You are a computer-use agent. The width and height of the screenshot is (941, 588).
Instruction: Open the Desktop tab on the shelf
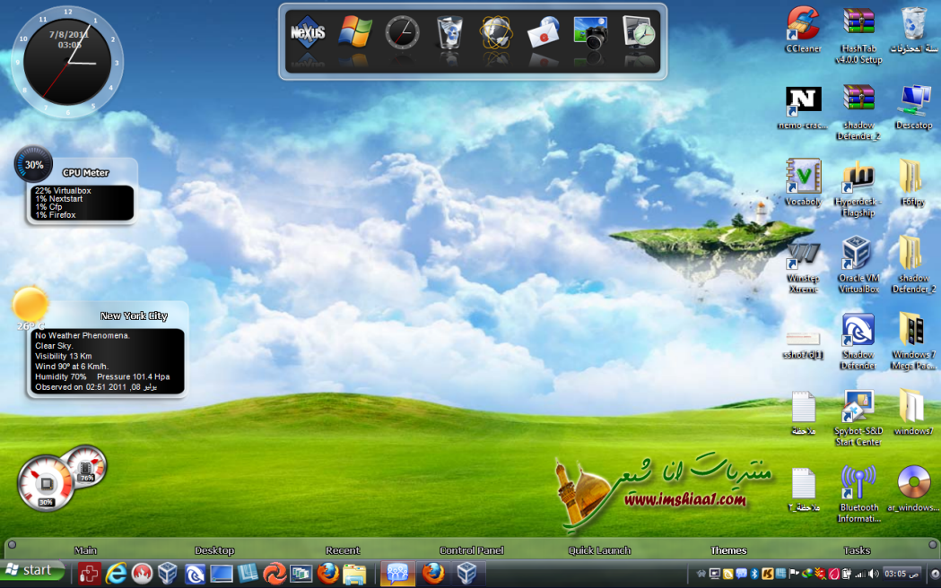click(x=214, y=550)
